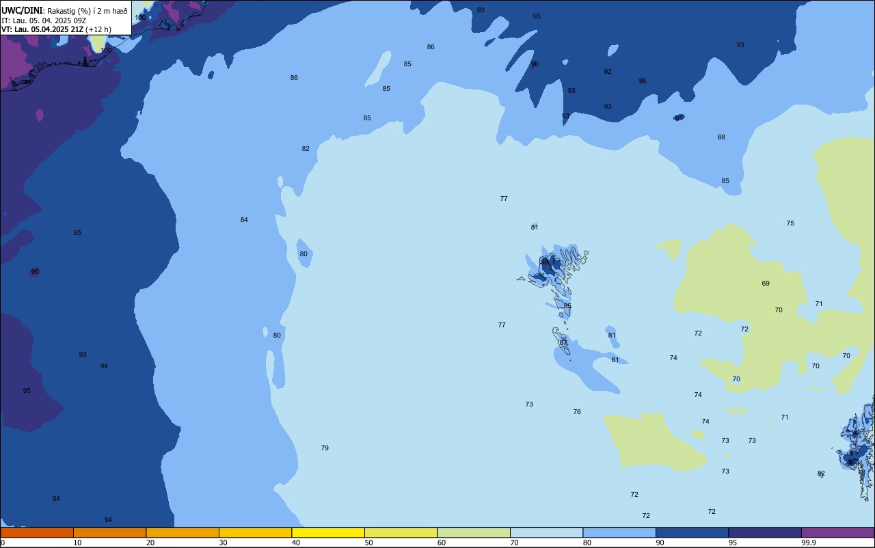Click the purple legend swatch above 99.9
This screenshot has height=548, width=875.
837,532
